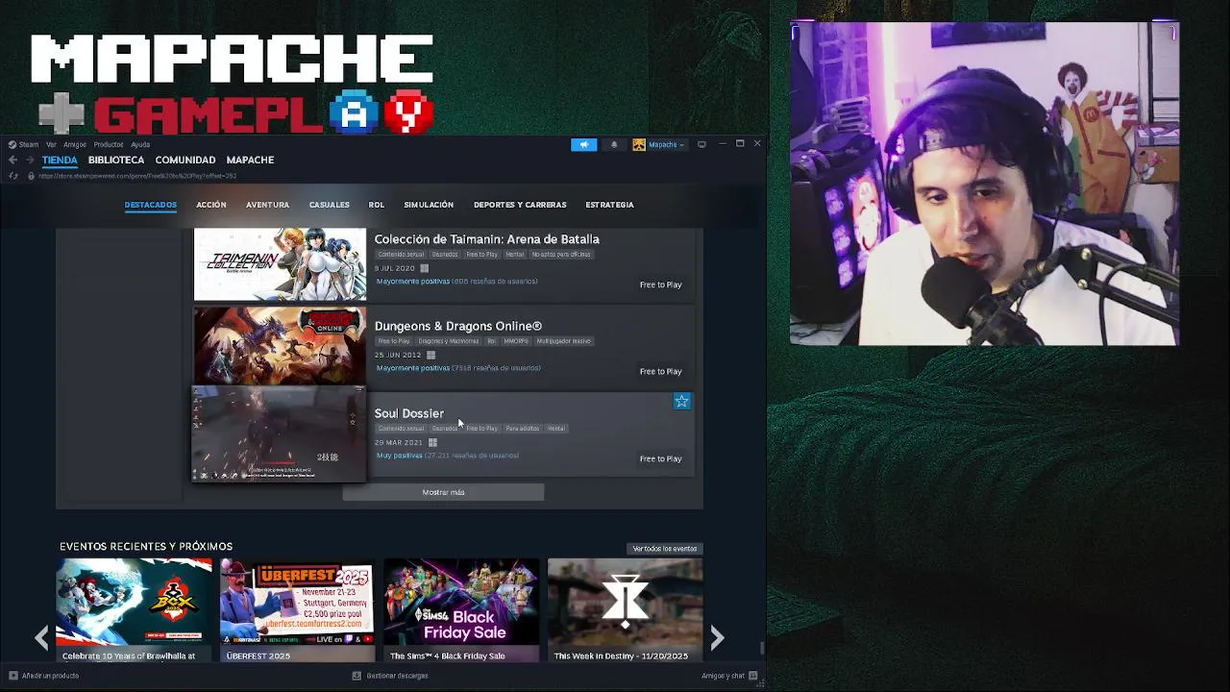Click the Multijugador masivo tag
Viewport: 1230px width, 692px height.
pos(564,341)
